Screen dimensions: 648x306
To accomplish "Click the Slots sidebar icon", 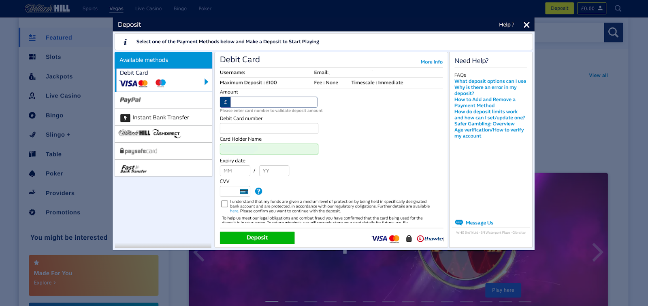I will point(32,57).
